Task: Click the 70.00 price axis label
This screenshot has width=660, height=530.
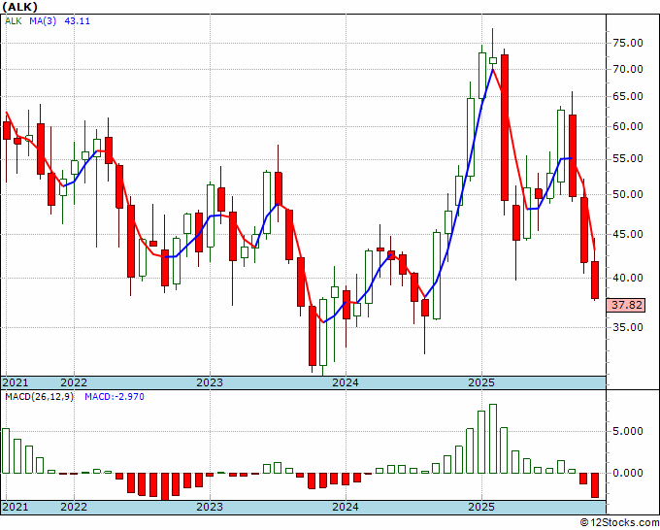Action: click(628, 70)
